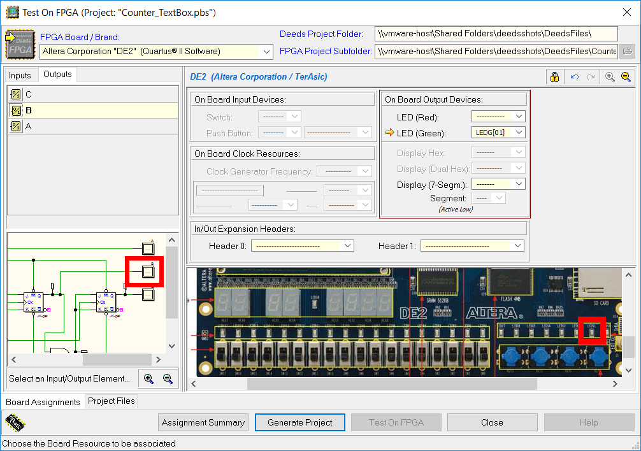
Task: Click the board image scroll-left arrow
Action: pos(193,383)
